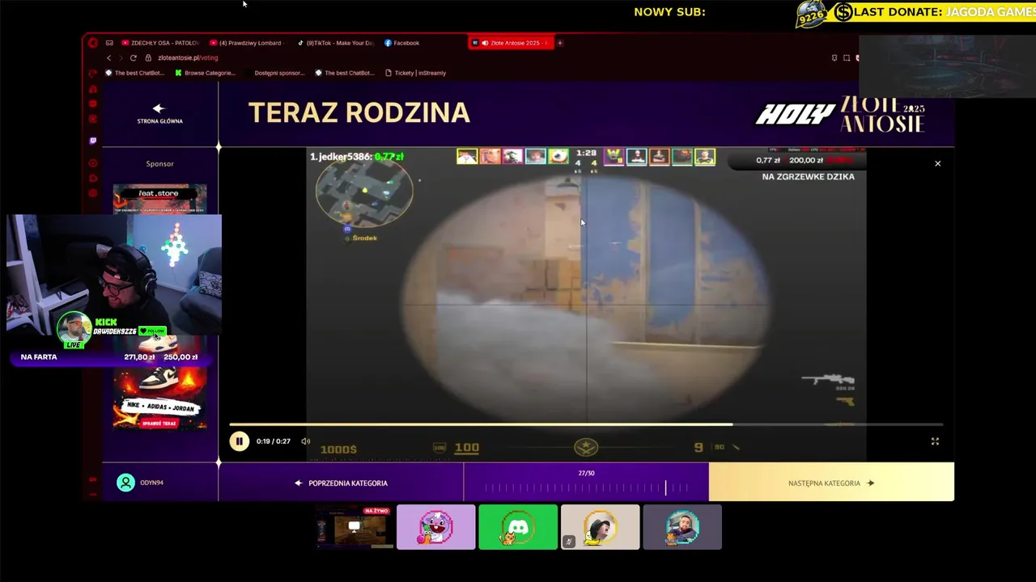
Task: Click the Opera logo menu button
Action: [93, 43]
